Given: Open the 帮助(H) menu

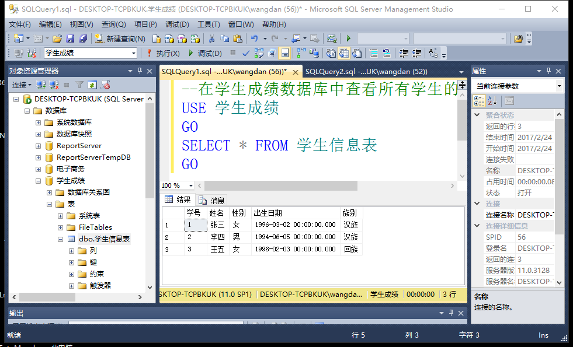Looking at the screenshot, I should [274, 24].
